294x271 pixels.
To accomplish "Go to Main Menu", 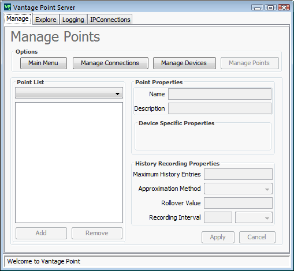I will [x=43, y=63].
